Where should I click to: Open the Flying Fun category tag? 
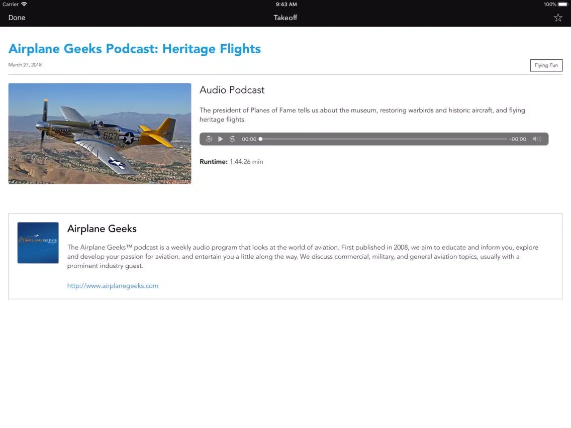(546, 65)
